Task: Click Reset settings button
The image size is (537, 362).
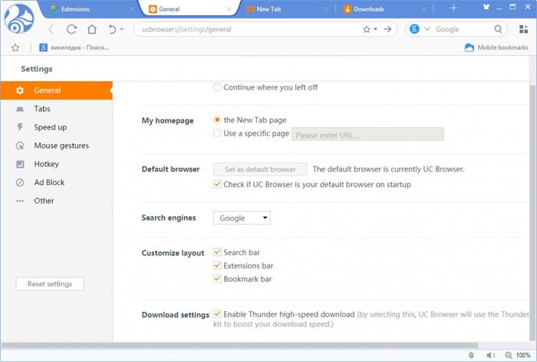Action: 50,284
